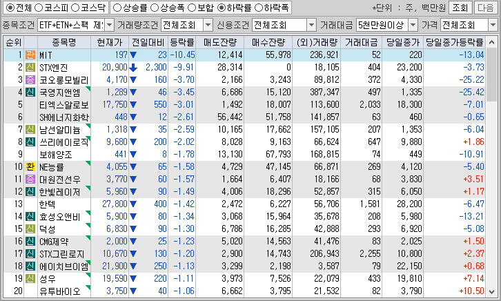
Task: Click the down triangle in SH에너지화학 row
Action: point(133,117)
